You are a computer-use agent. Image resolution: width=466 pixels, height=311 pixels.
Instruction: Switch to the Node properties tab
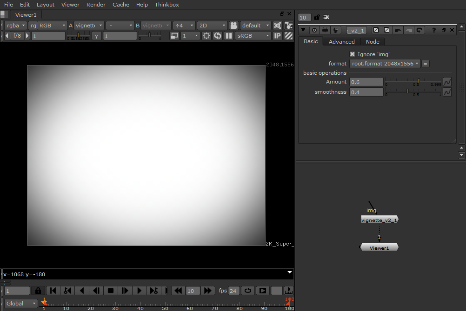click(373, 42)
